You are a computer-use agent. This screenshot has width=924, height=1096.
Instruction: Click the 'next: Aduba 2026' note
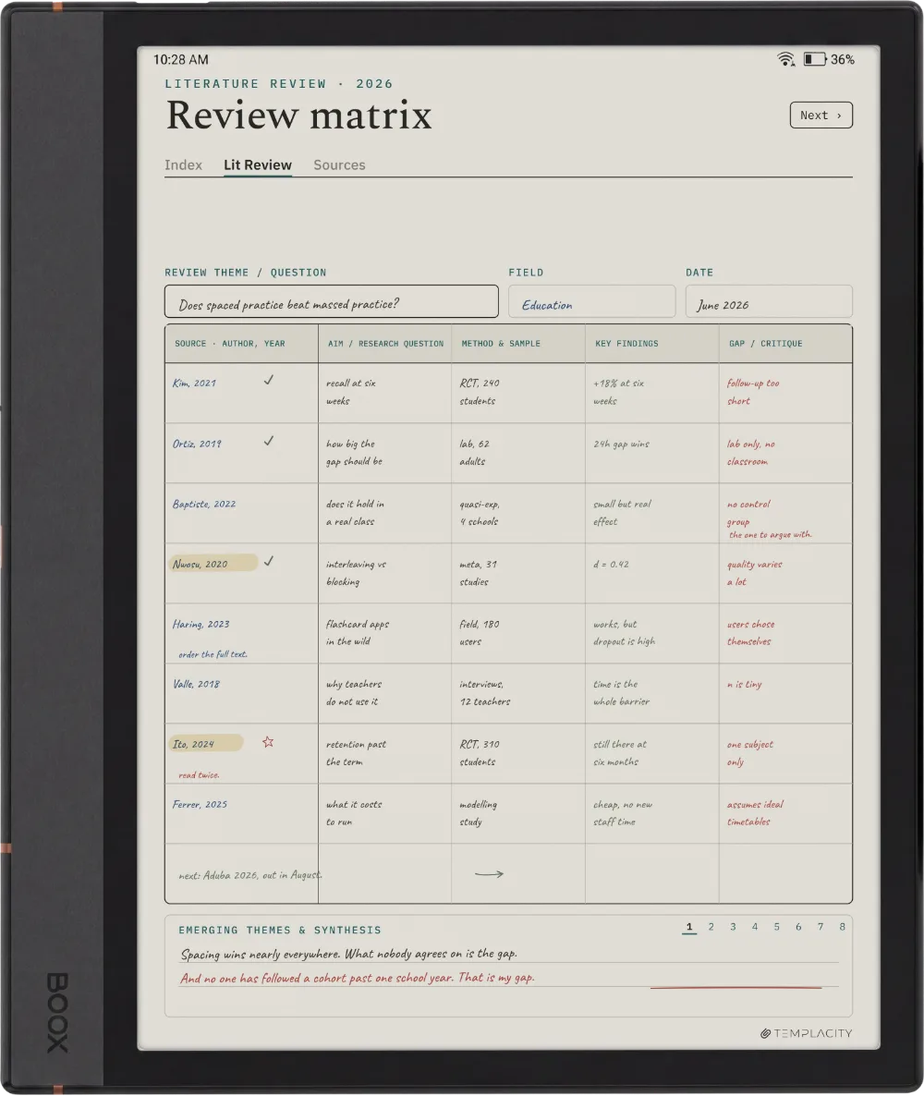(250, 875)
